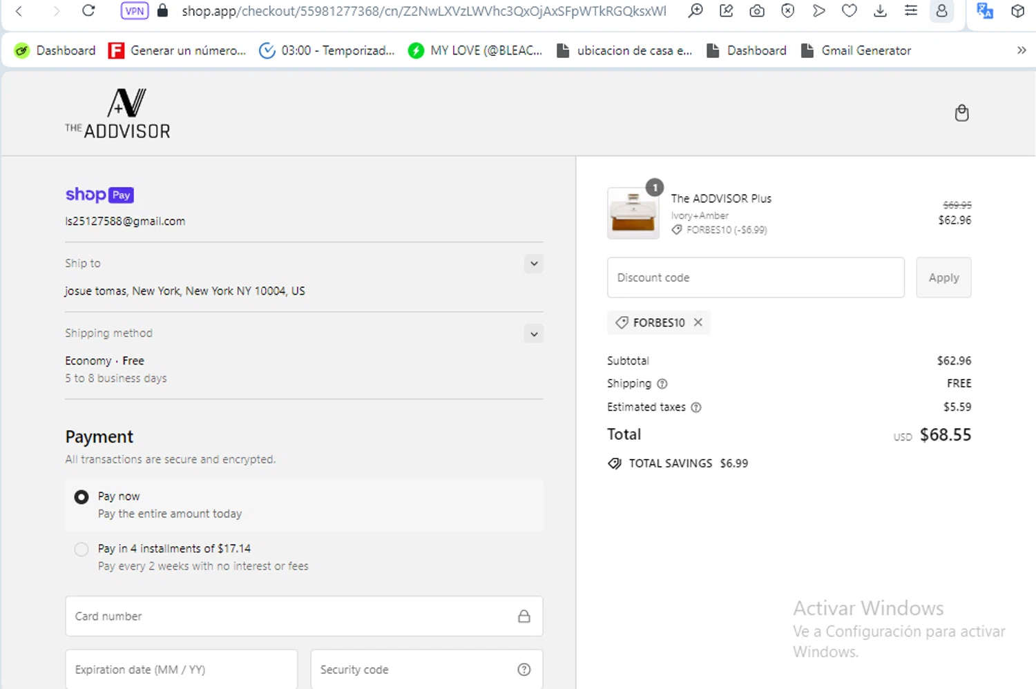Click the ls25127588@gmail.com email text

(125, 222)
